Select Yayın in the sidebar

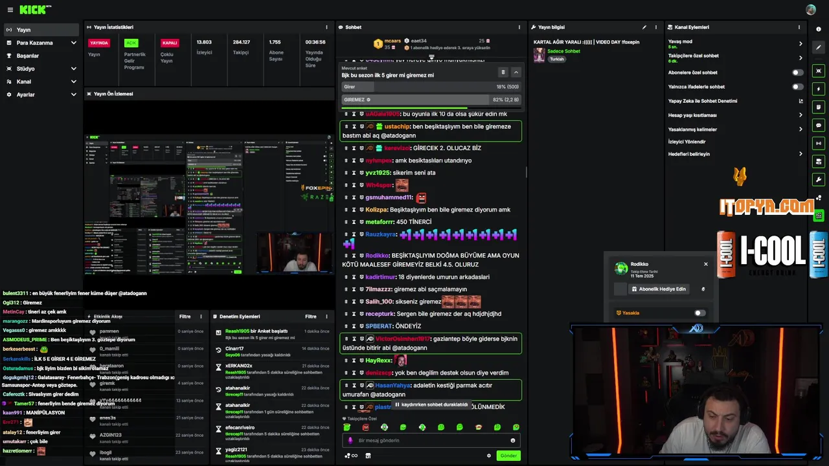[41, 30]
